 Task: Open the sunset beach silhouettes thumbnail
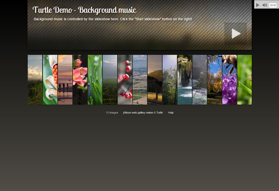point(65,80)
